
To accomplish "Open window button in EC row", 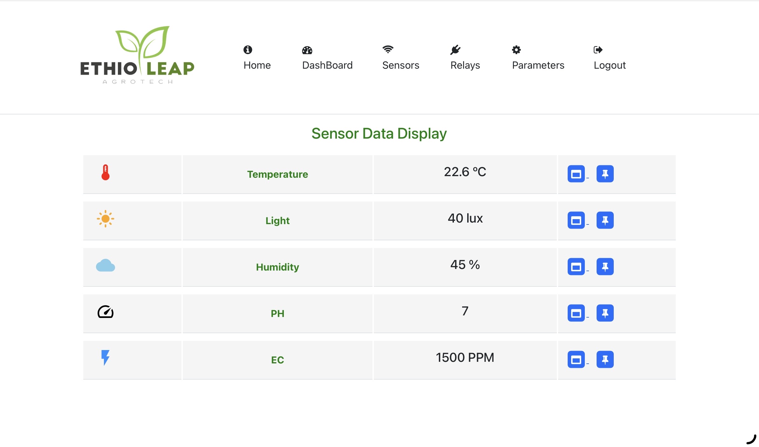I will (576, 359).
